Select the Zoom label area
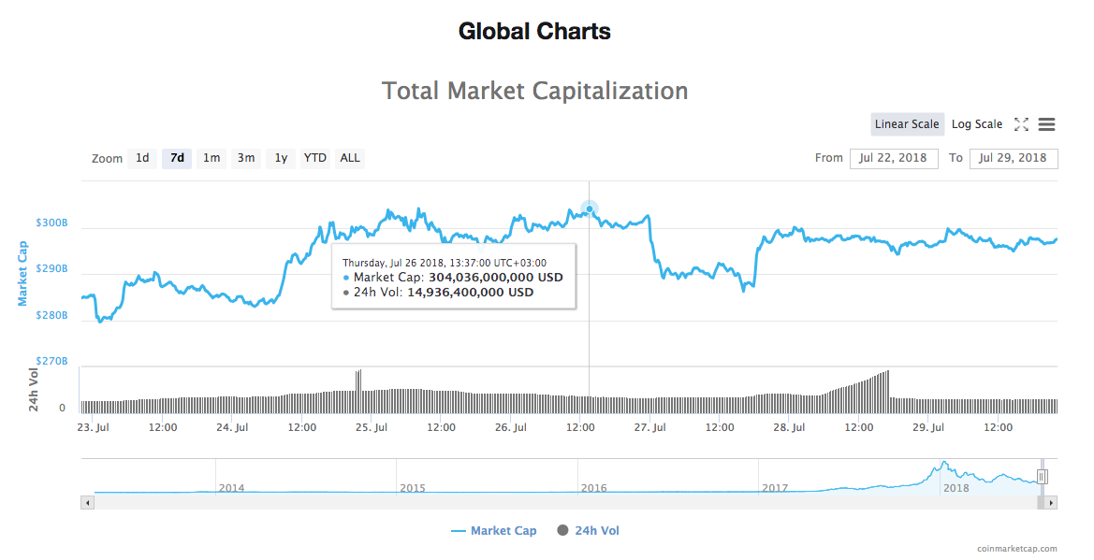This screenshot has width=1094, height=560. coord(107,158)
